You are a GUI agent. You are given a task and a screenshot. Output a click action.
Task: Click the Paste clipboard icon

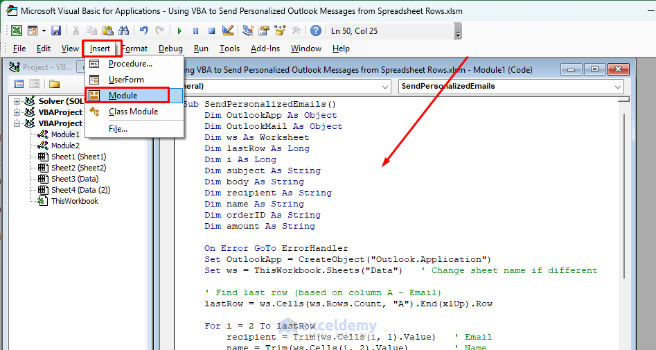pos(107,30)
